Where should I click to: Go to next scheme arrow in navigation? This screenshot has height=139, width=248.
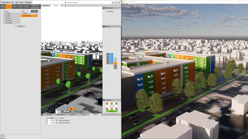[117, 104]
